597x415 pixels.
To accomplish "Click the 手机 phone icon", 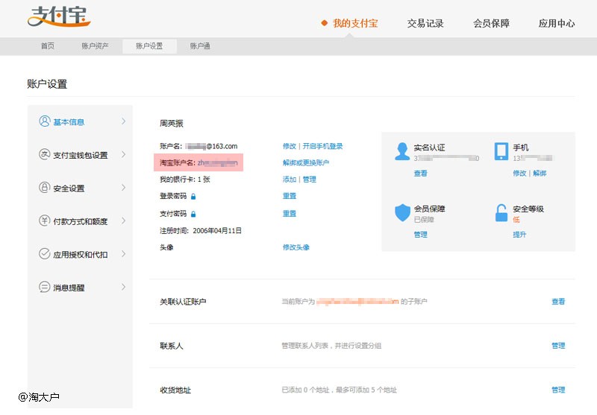I will [x=501, y=151].
